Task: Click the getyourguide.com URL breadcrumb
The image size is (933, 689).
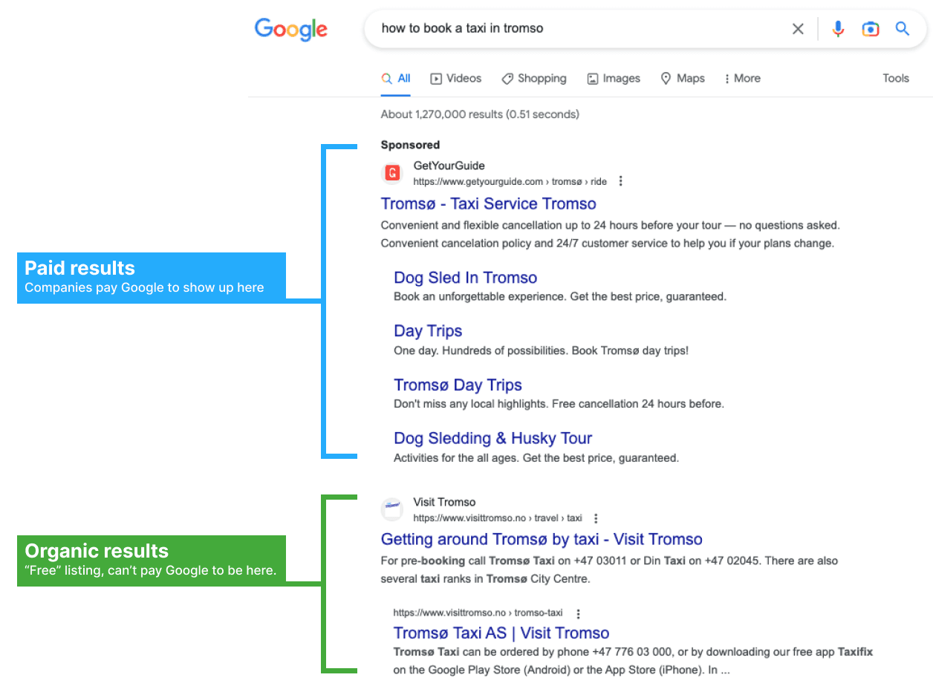Action: coord(510,181)
